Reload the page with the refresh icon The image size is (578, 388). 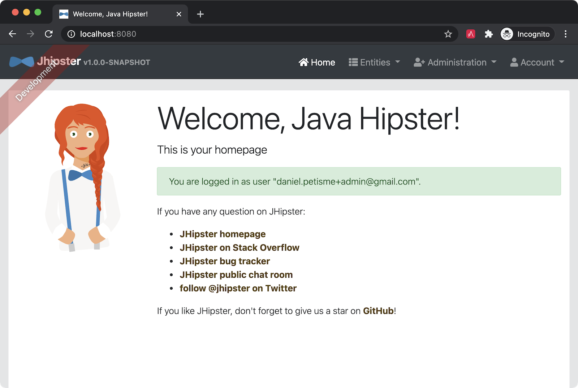49,34
